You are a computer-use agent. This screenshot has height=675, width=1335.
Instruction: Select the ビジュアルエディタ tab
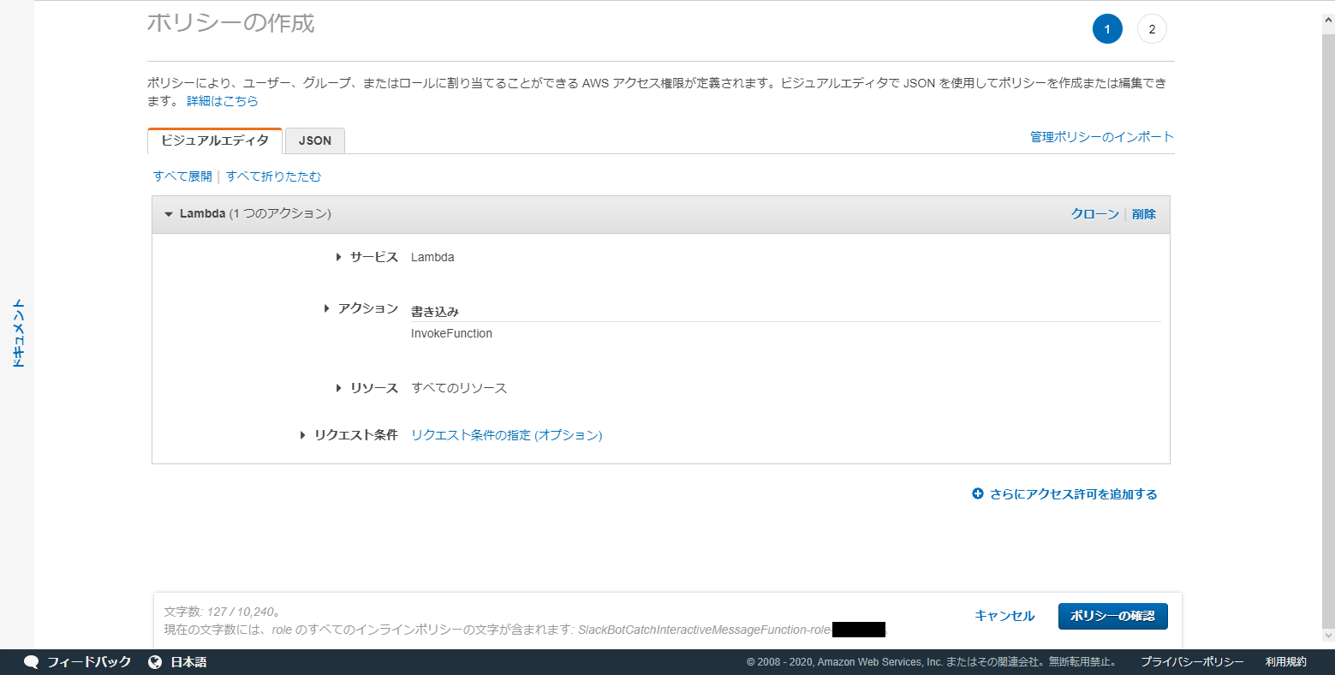pyautogui.click(x=215, y=140)
